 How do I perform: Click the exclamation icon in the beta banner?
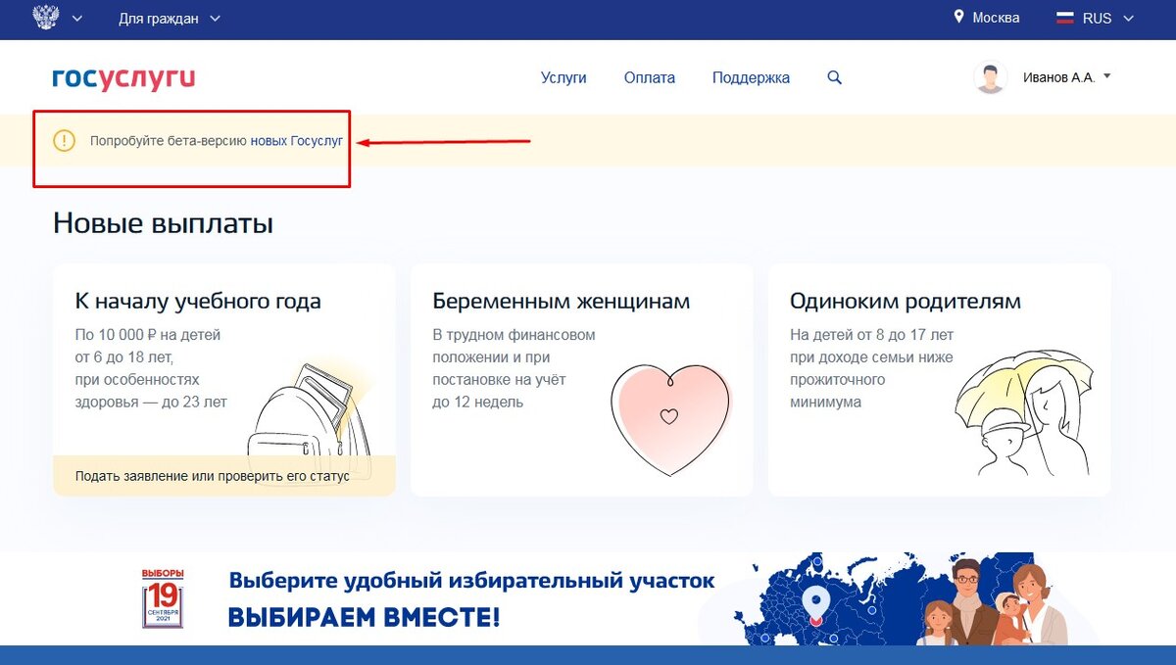tap(63, 141)
